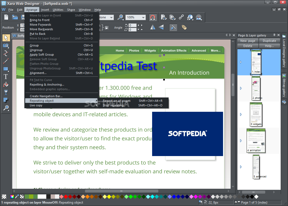Choose the Transparency glass tool
Viewport: 288px width, 206px height.
tap(6, 92)
